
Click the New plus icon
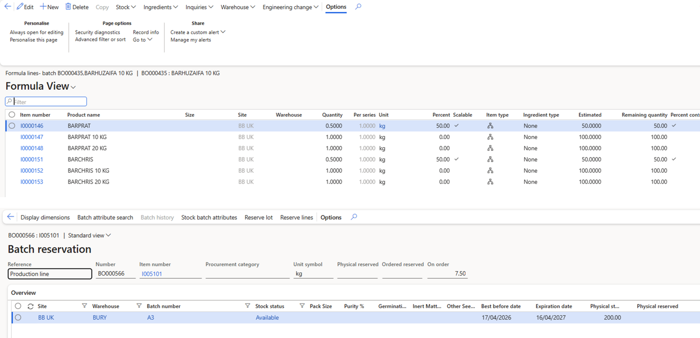point(43,7)
